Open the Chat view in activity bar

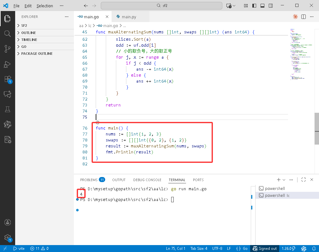(7, 94)
